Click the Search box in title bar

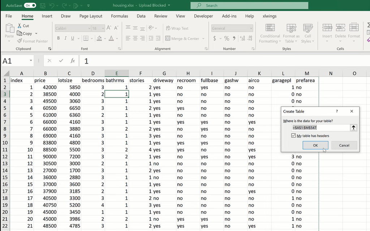249,5
